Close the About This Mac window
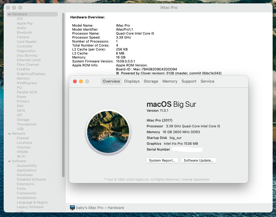Image resolution: width=276 pixels, height=217 pixels. [75, 81]
